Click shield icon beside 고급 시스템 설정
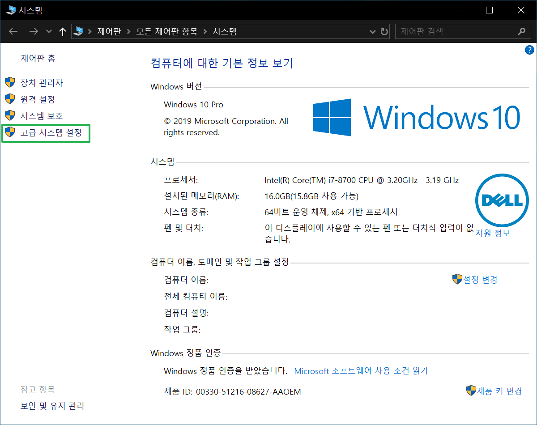Screen dimensions: 537x425 coord(10,132)
